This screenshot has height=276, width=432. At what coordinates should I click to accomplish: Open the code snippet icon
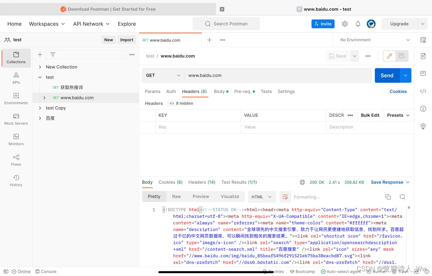(x=423, y=91)
